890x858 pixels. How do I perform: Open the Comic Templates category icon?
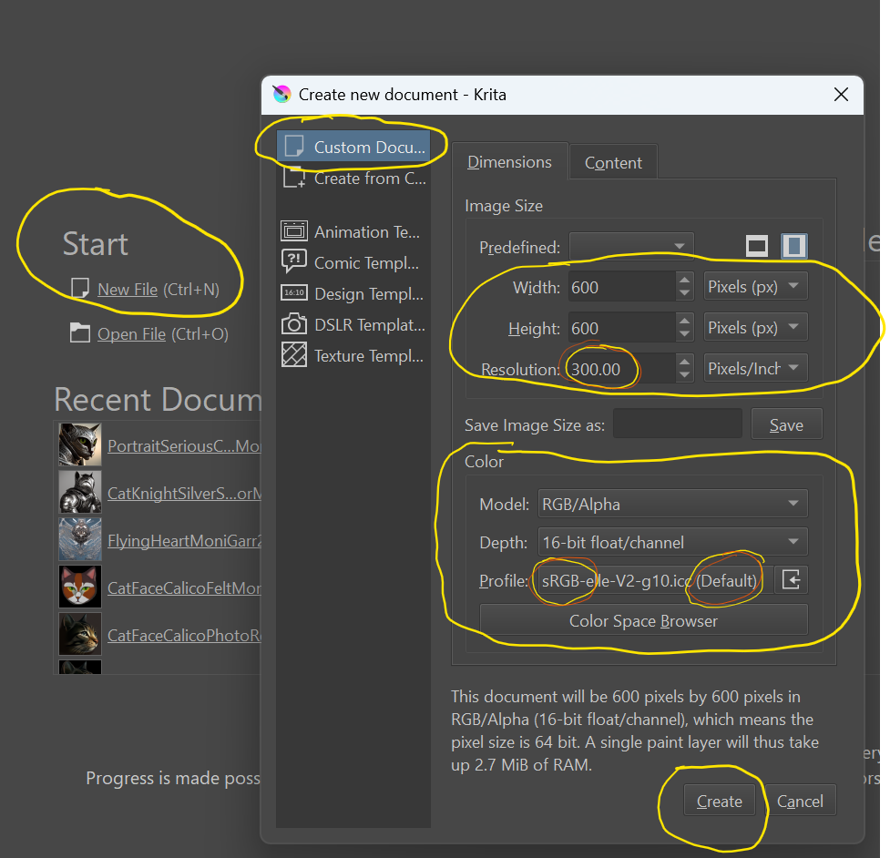[x=294, y=262]
